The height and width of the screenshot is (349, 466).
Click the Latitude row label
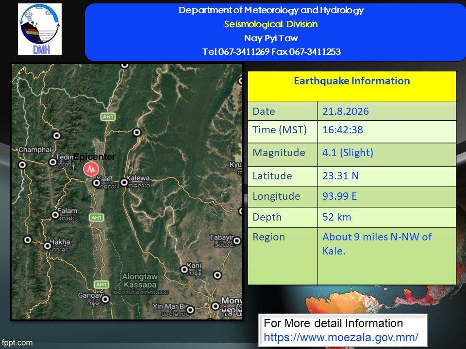272,175
